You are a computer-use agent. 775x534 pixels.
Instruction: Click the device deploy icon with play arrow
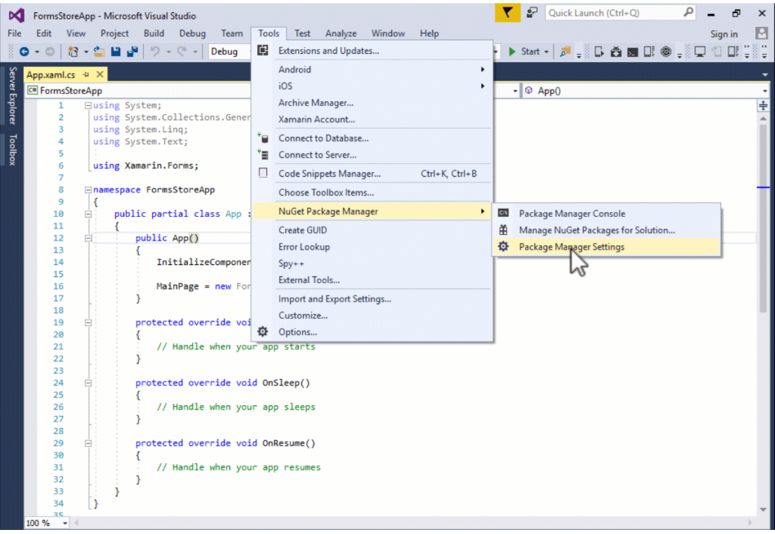coord(599,51)
